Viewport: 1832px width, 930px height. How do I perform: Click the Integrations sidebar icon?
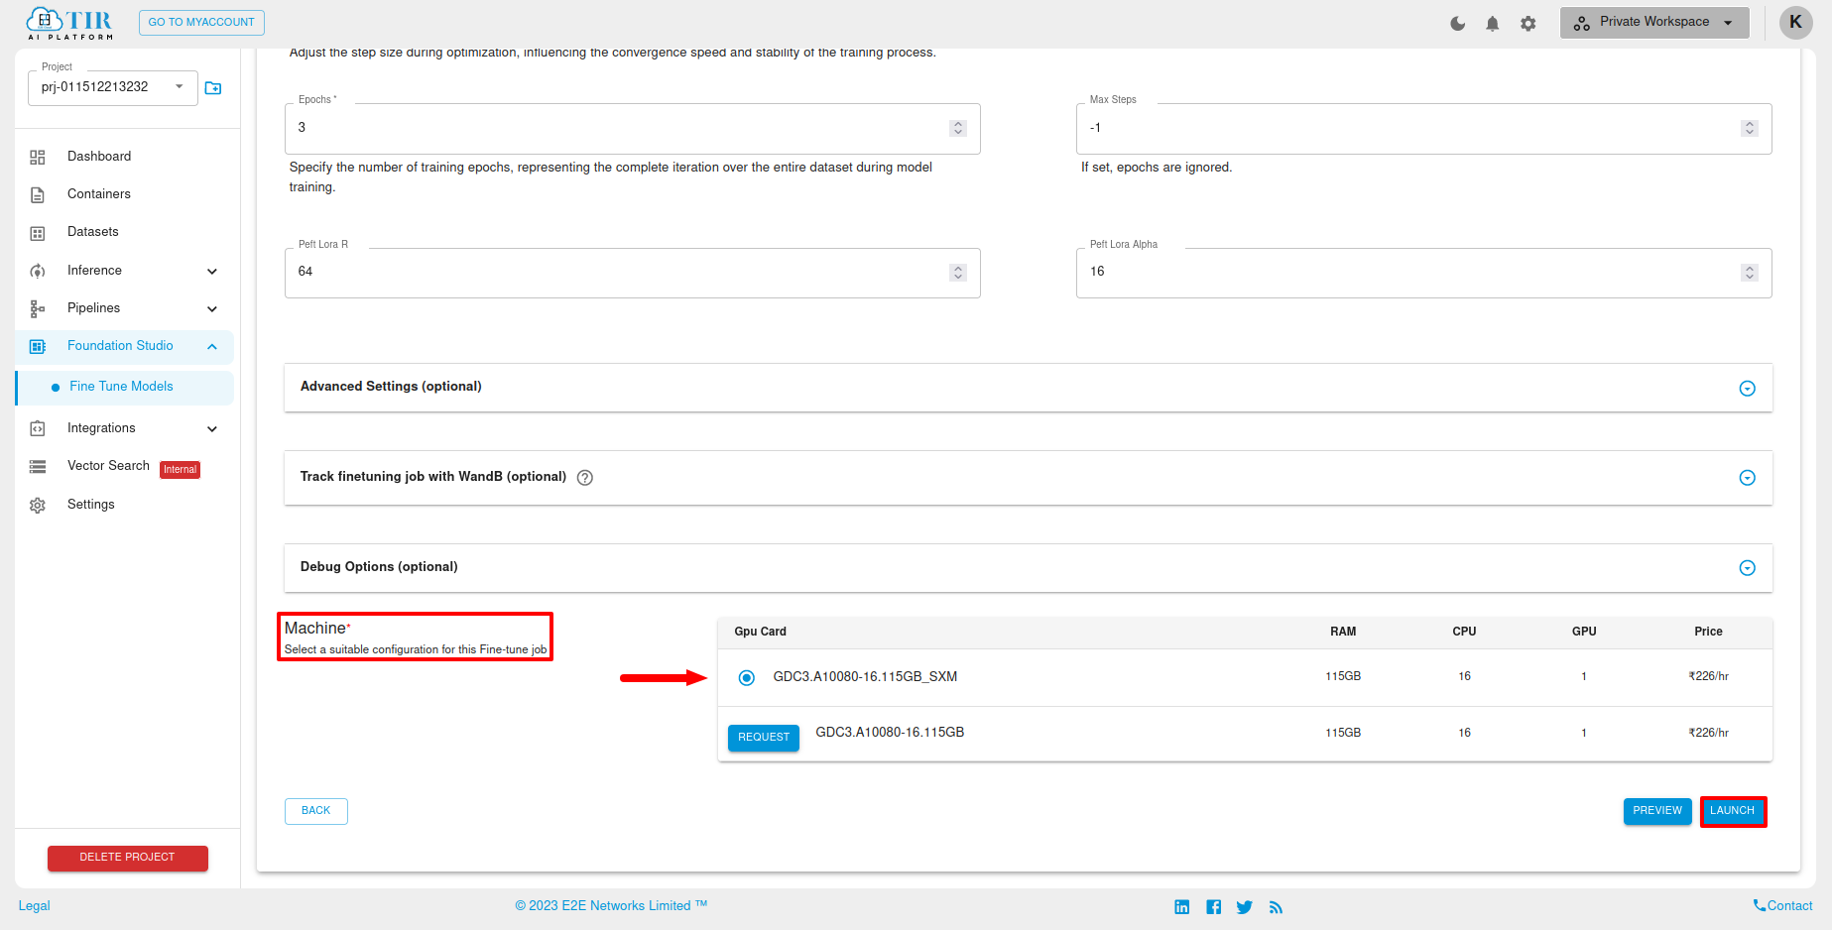coord(38,428)
